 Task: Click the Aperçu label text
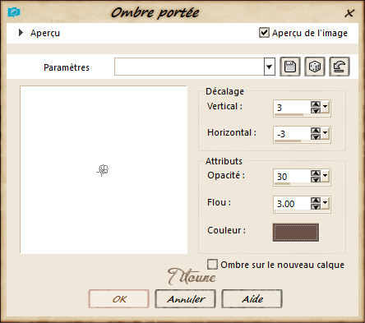[45, 33]
